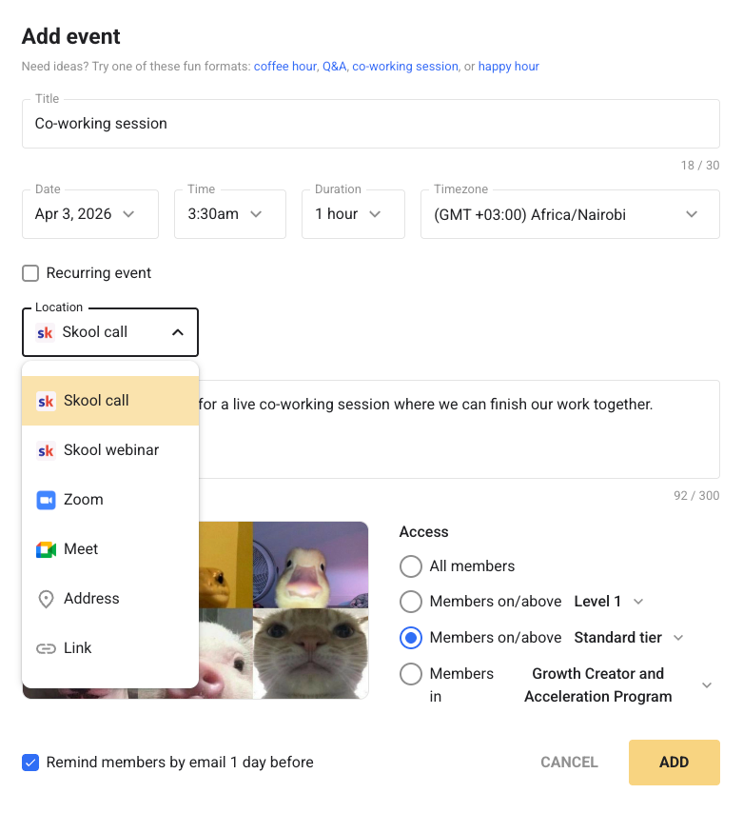Choose Address from the location menu
The image size is (743, 813).
pos(91,599)
